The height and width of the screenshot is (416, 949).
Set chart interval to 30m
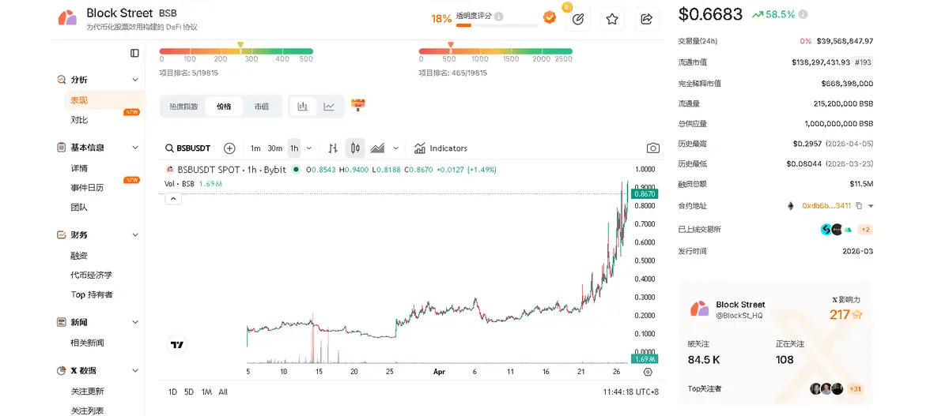point(275,148)
